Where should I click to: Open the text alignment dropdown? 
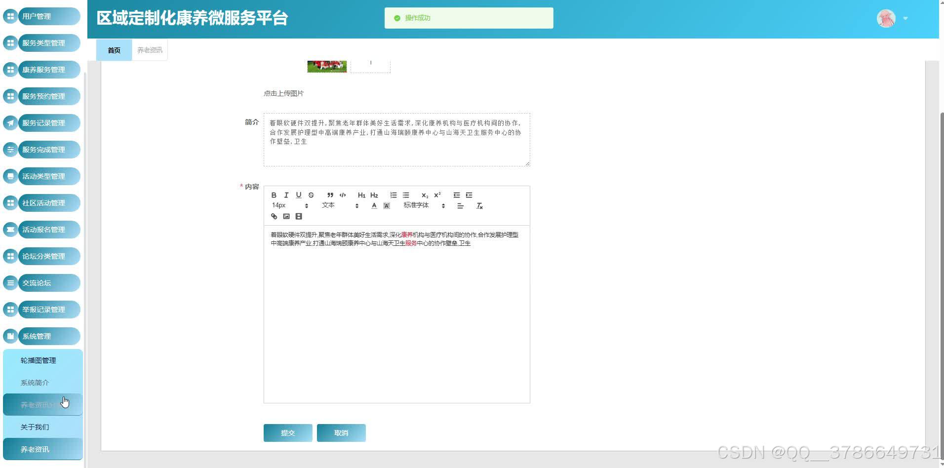[x=460, y=206]
